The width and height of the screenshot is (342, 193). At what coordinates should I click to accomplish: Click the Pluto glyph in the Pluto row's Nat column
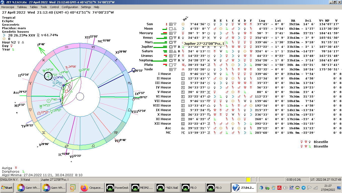(x=183, y=65)
